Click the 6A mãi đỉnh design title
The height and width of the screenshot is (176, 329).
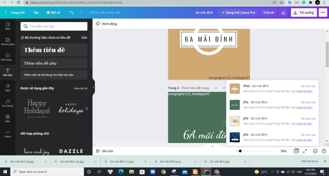[204, 13]
